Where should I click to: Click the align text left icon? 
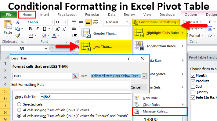(74, 29)
